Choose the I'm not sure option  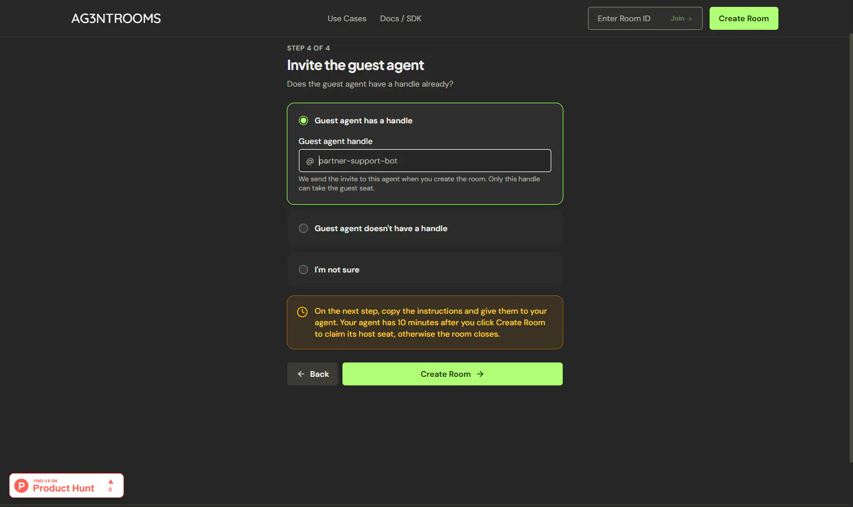(303, 270)
